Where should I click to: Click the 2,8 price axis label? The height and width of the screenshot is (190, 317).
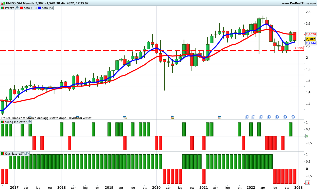[x=308, y=12]
